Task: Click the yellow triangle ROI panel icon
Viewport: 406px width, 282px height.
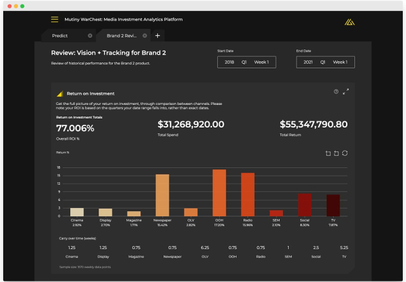Action: (60, 93)
